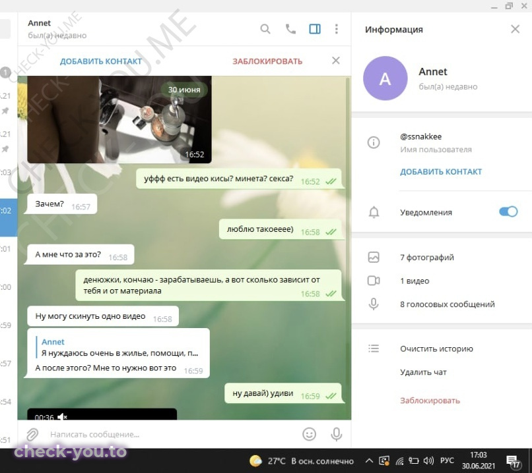Click the Написать сообщение input field
Screen dimensions: 532x473
pos(173,434)
